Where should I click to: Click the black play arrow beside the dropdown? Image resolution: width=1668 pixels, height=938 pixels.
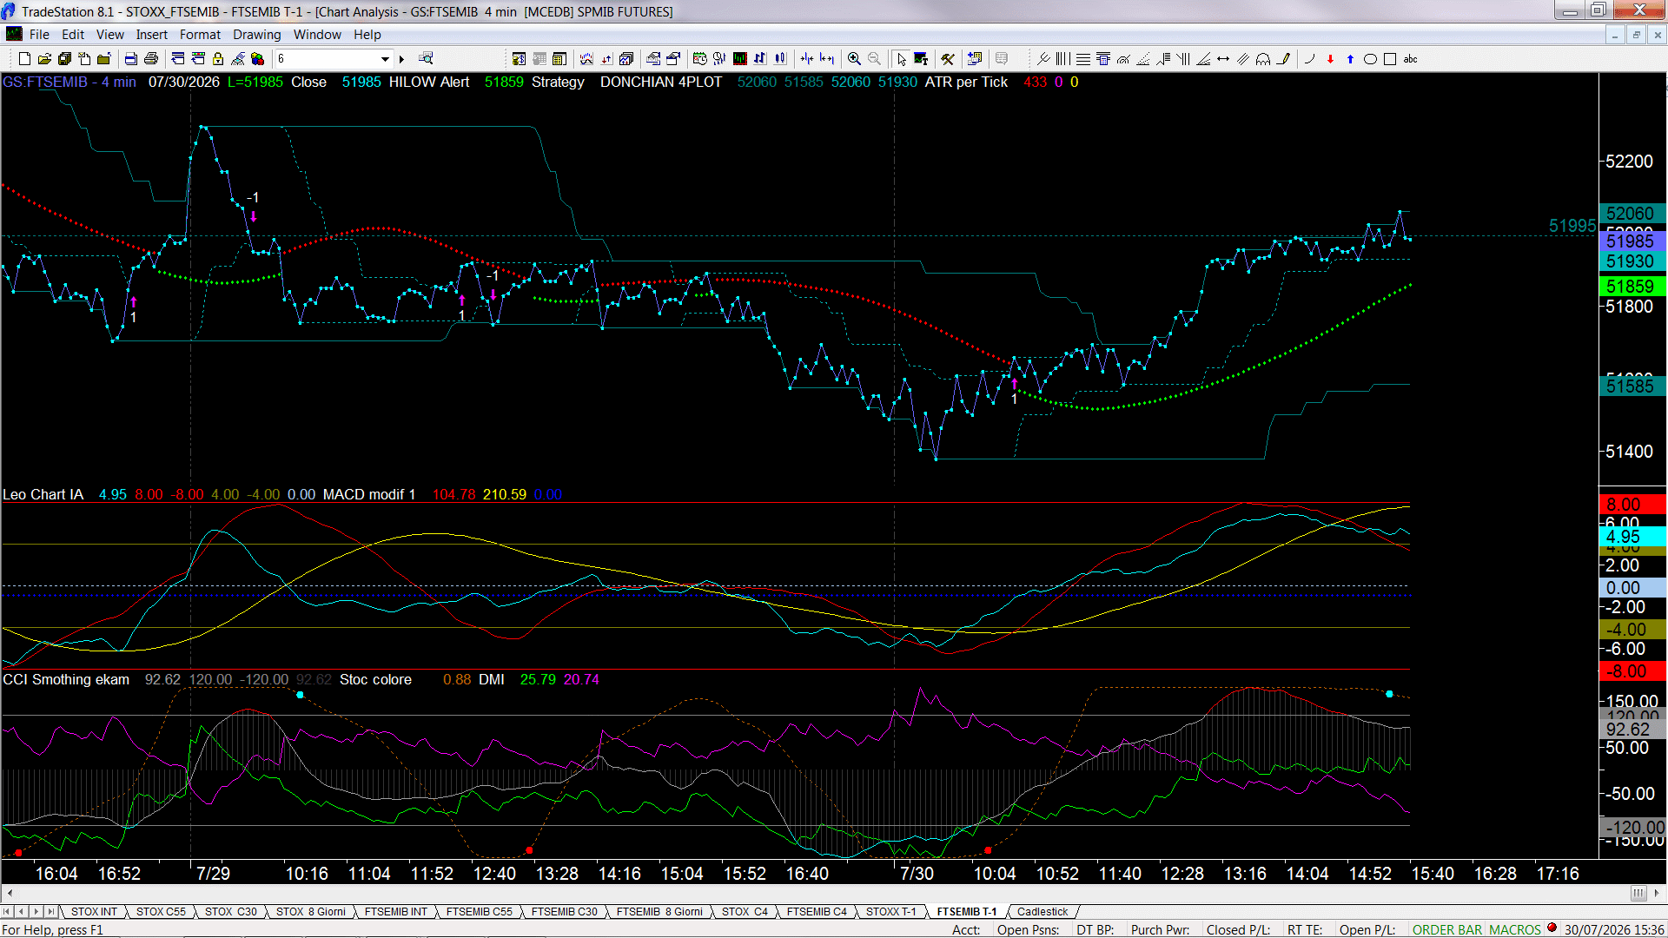(401, 59)
